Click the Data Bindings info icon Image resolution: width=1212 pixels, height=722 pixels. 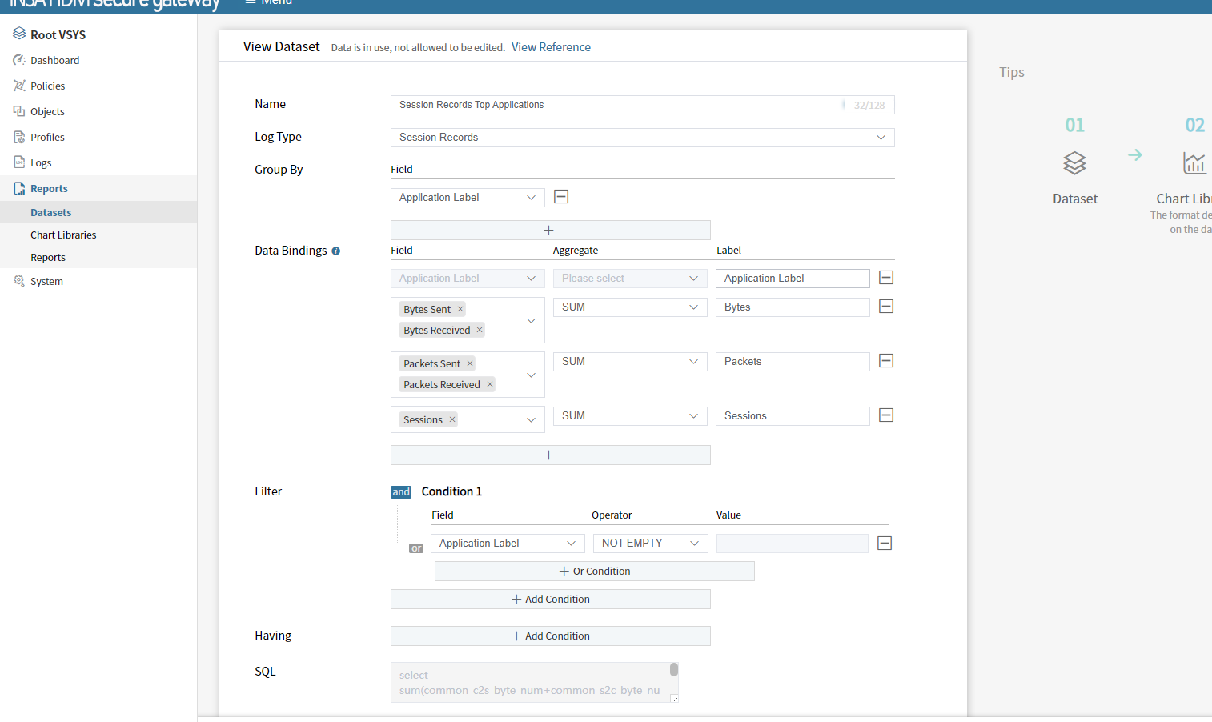tap(336, 251)
